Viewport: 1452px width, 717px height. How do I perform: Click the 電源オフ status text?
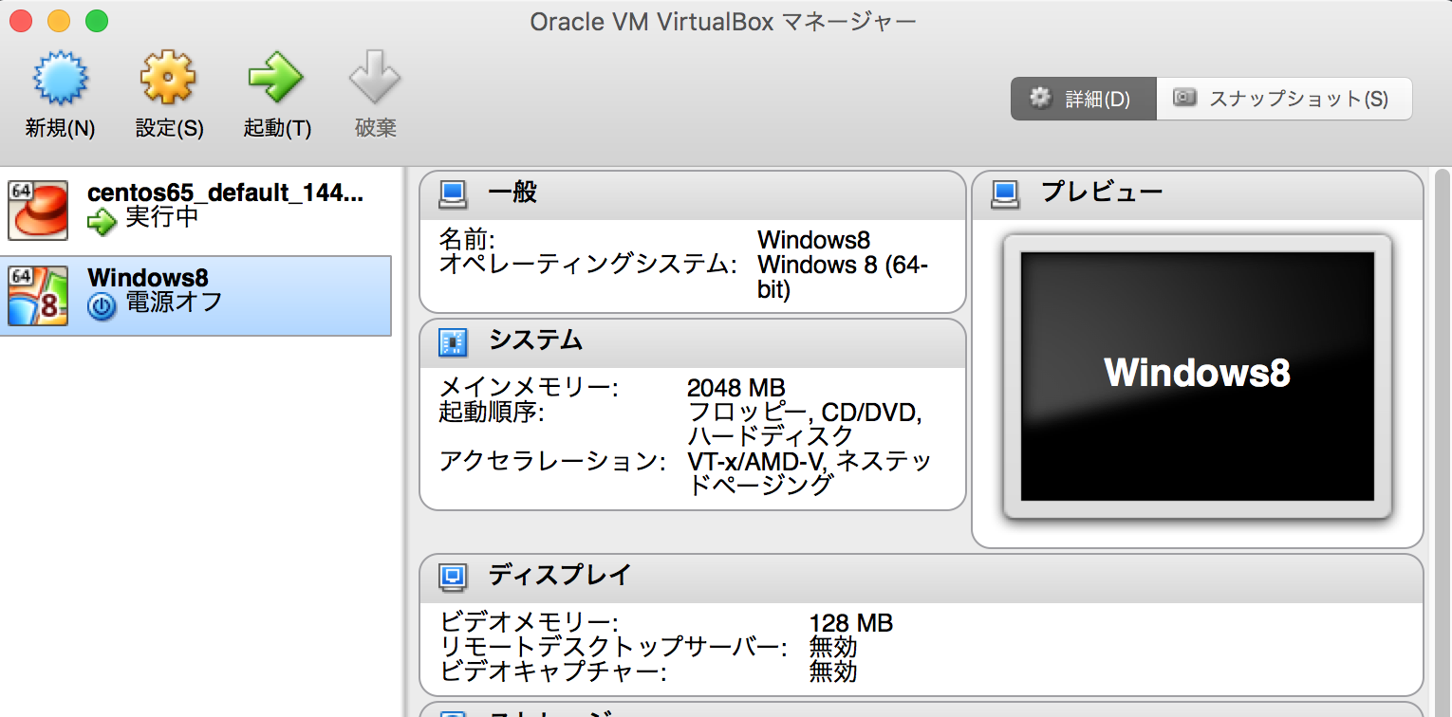pyautogui.click(x=175, y=303)
